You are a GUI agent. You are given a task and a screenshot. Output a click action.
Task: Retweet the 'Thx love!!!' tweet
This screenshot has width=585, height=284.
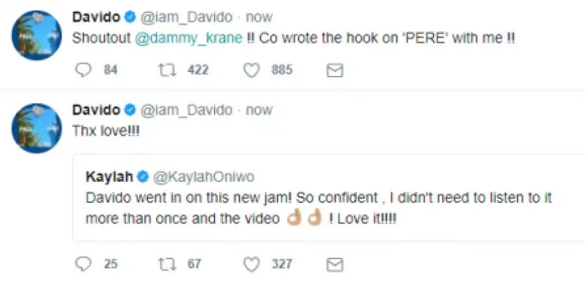tap(167, 264)
